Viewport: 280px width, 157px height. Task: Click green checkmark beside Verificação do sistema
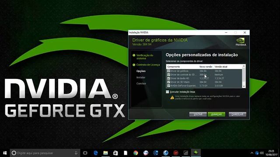click(134, 55)
